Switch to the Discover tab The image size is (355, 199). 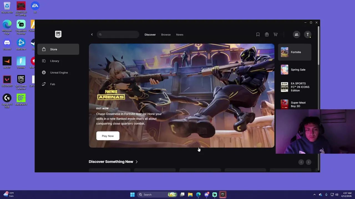pyautogui.click(x=150, y=35)
